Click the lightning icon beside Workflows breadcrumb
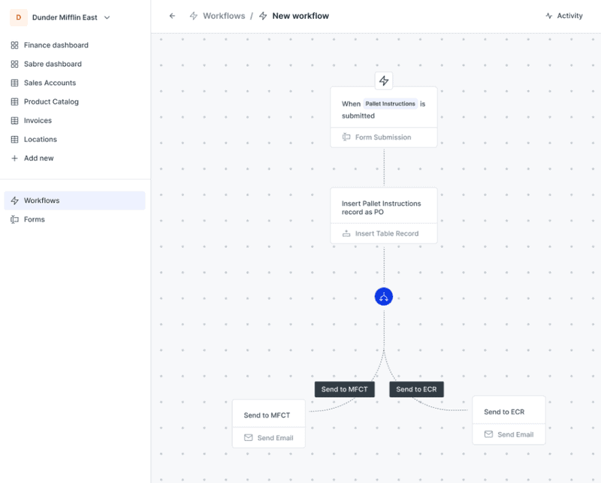 (x=194, y=16)
